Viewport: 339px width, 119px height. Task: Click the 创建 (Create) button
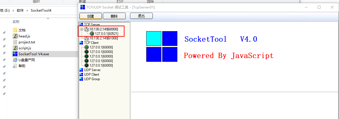click(91, 16)
